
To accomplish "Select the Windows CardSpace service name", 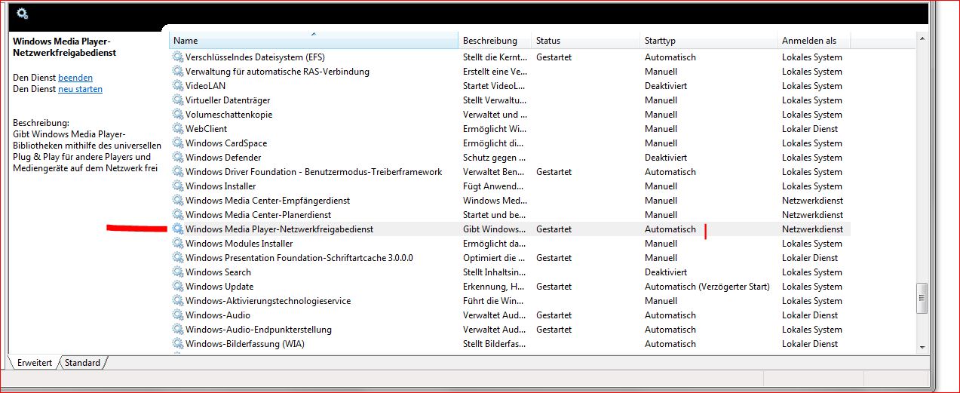I will pyautogui.click(x=226, y=143).
